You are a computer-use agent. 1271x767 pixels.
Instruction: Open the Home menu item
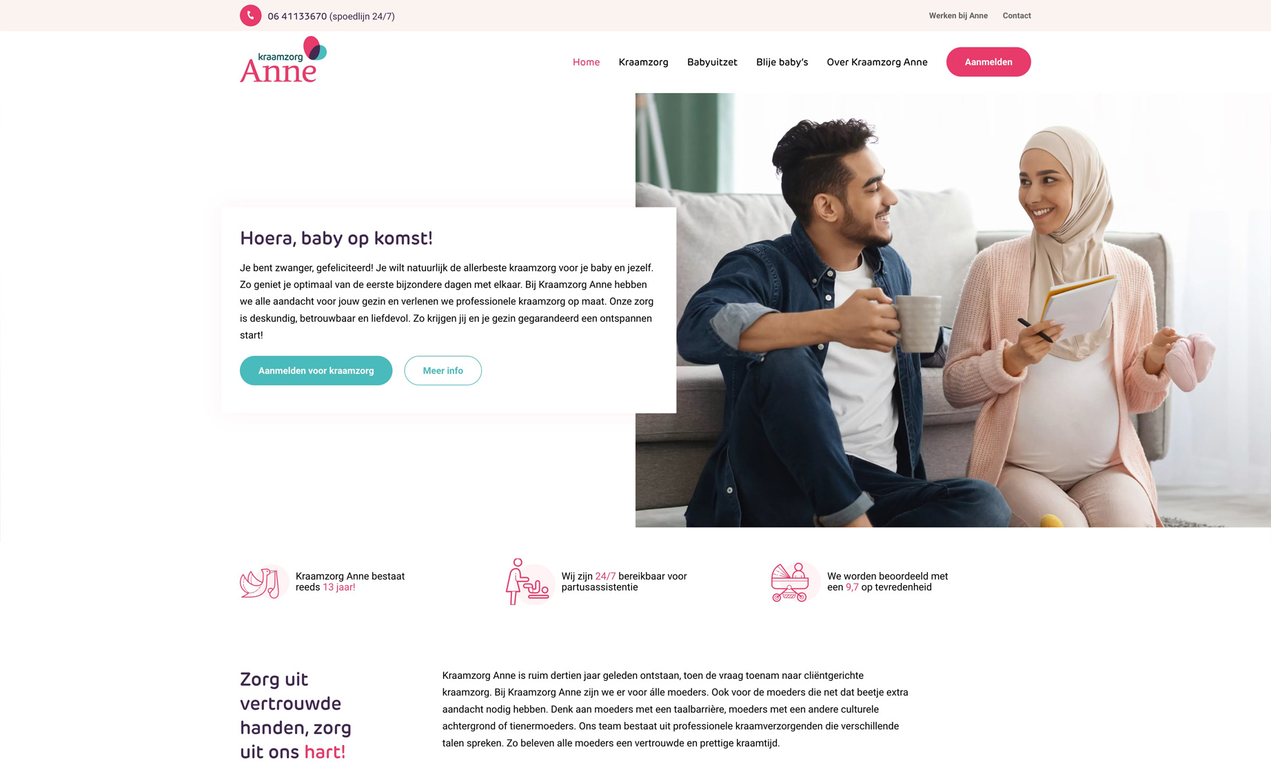(586, 62)
